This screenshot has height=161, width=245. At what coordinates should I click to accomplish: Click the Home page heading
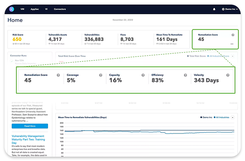tap(15, 20)
